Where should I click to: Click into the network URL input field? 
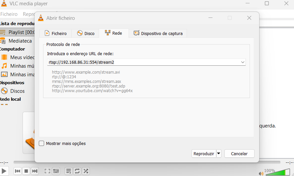(x=143, y=62)
